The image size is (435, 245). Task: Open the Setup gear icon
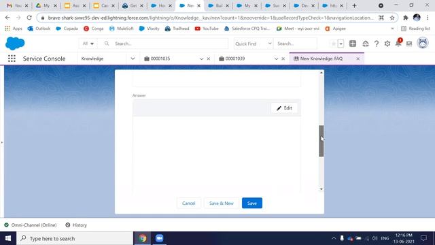click(387, 44)
